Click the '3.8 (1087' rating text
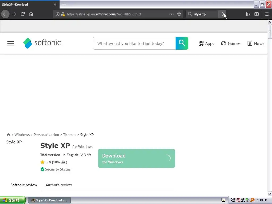Screen dimensions: 272x204 (53, 162)
